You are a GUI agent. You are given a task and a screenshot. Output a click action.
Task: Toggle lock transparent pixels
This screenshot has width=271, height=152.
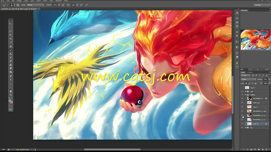coord(246,83)
